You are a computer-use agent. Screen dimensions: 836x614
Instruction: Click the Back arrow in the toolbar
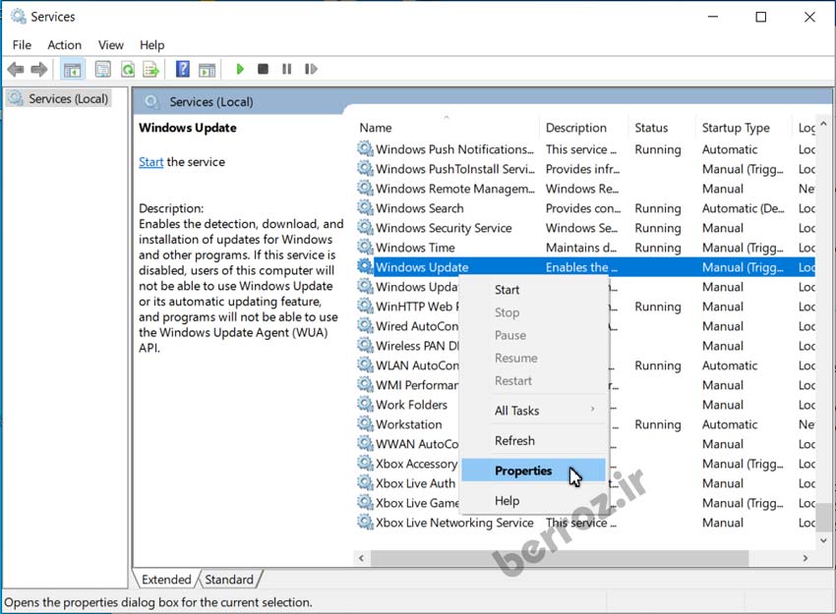click(16, 70)
